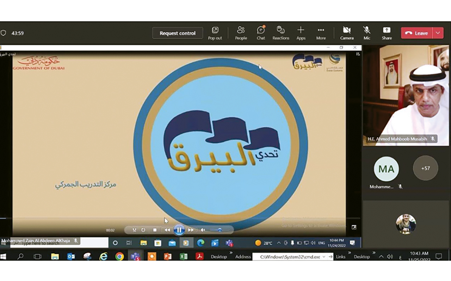Pause the video in media player
451x281 pixels.
179,230
